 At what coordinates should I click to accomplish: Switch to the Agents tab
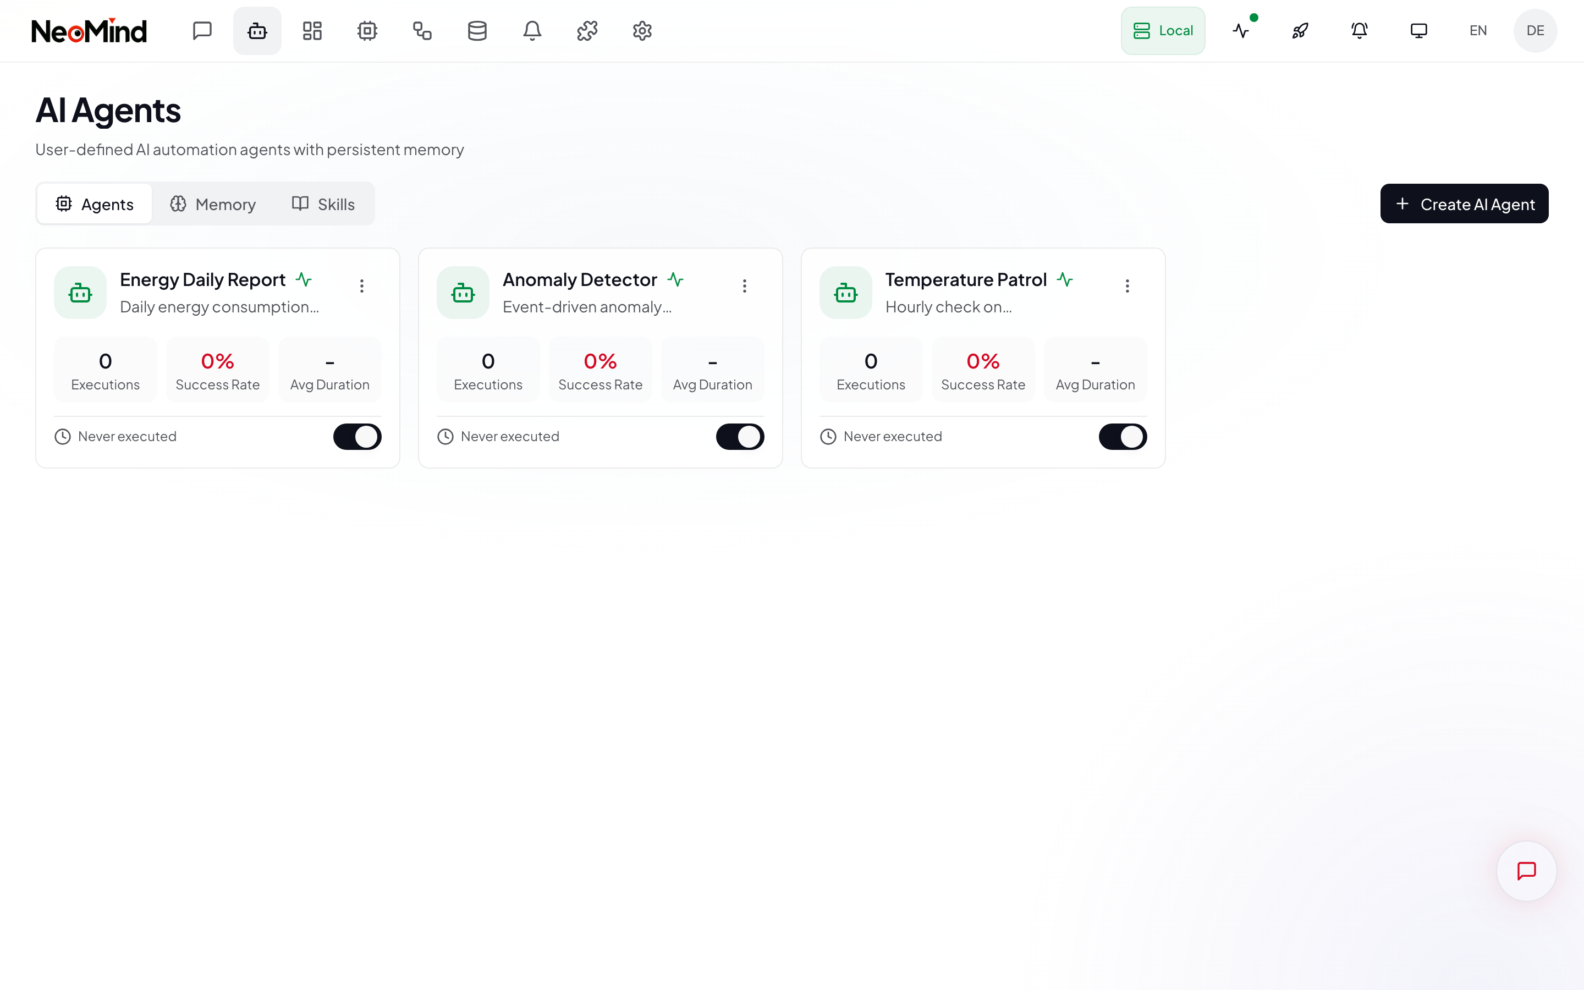pos(95,204)
